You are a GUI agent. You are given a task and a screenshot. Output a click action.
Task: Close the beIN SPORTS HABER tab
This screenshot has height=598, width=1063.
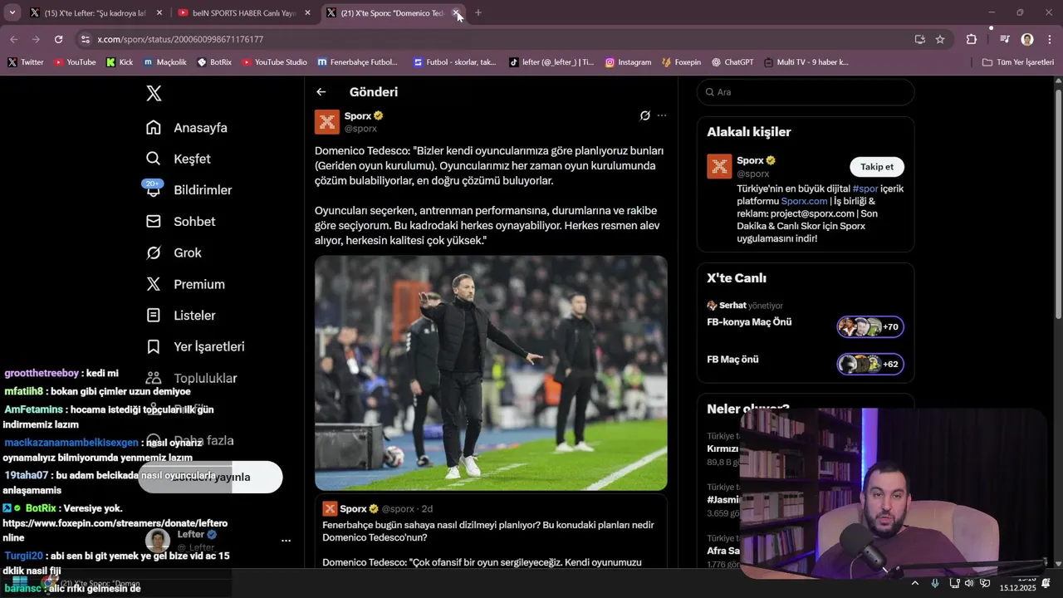click(307, 13)
